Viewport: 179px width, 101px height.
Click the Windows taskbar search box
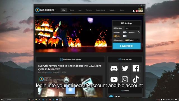tap(15, 100)
